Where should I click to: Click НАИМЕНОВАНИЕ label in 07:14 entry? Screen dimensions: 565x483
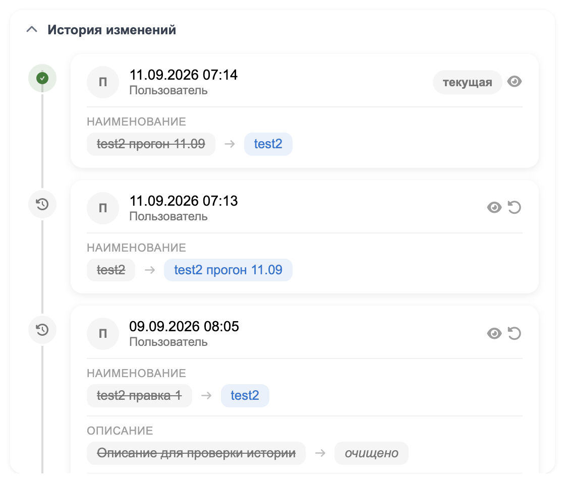136,122
